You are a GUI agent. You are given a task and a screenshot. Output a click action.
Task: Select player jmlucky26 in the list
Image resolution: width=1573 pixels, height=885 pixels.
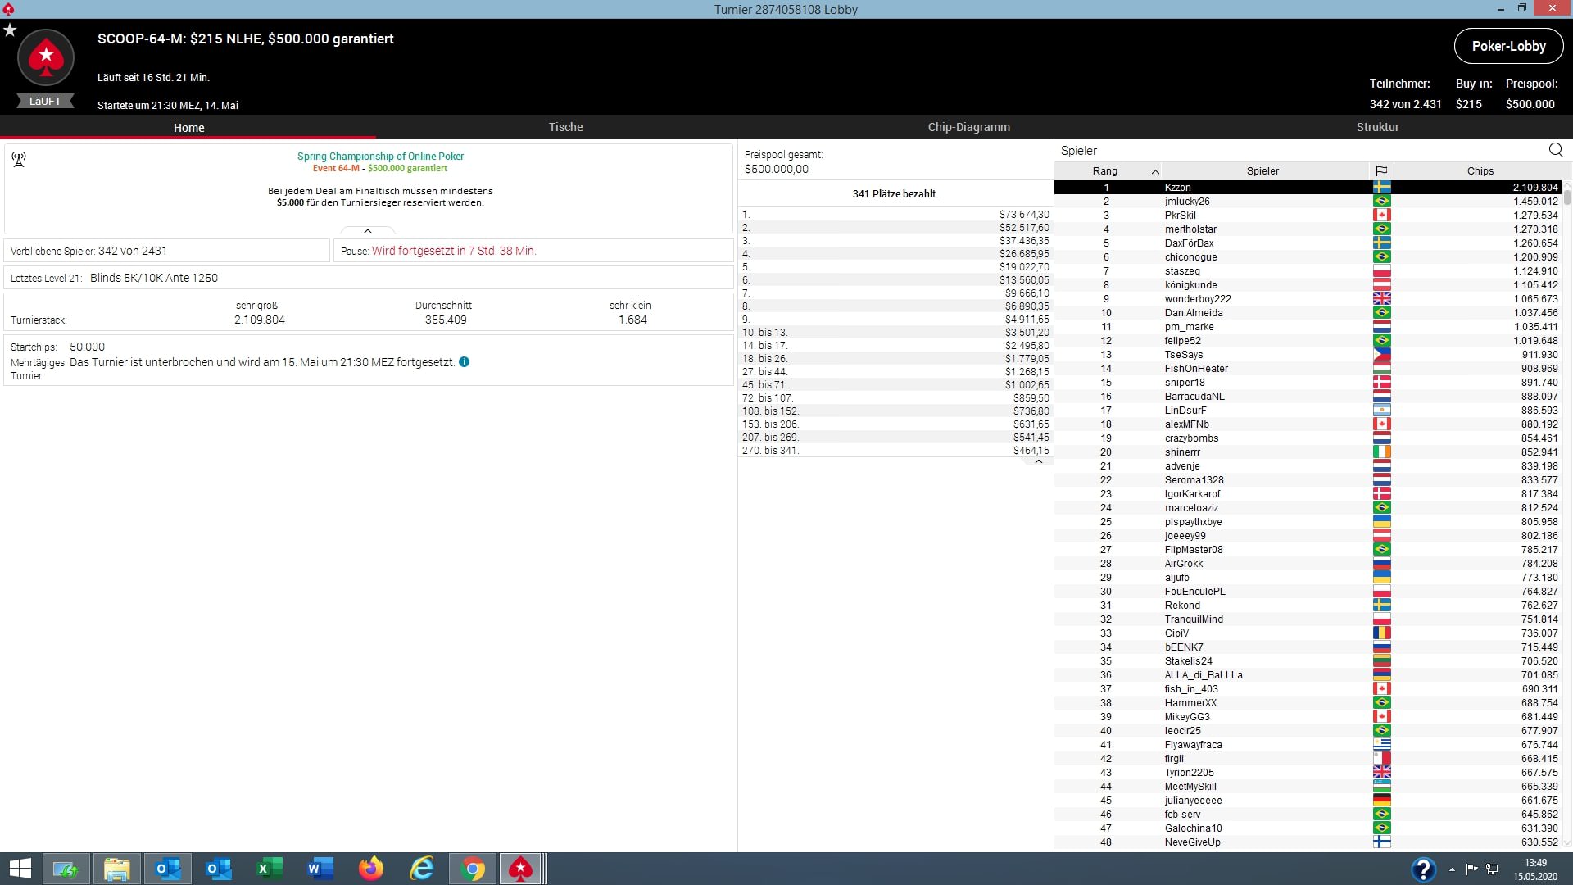tap(1187, 202)
